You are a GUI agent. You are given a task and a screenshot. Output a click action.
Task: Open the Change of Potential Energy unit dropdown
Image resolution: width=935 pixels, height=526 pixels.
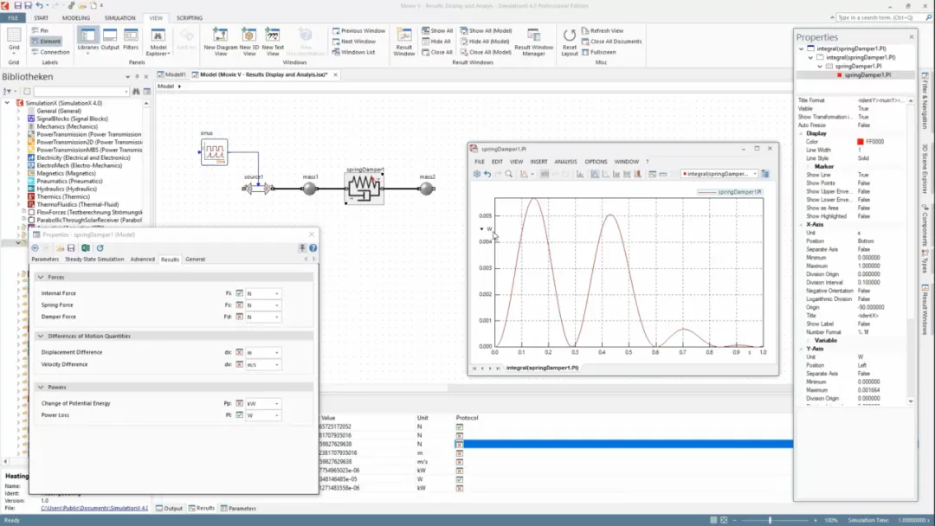(x=263, y=404)
